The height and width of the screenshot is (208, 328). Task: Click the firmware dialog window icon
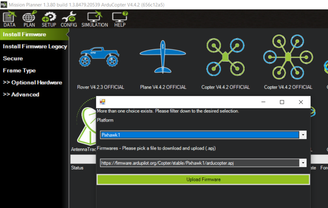tap(103, 102)
